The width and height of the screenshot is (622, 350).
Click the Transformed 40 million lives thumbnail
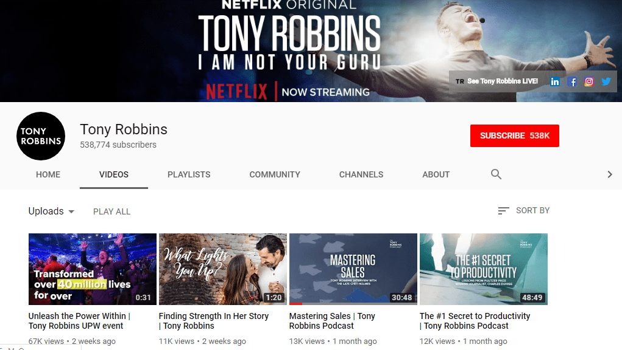(x=93, y=269)
